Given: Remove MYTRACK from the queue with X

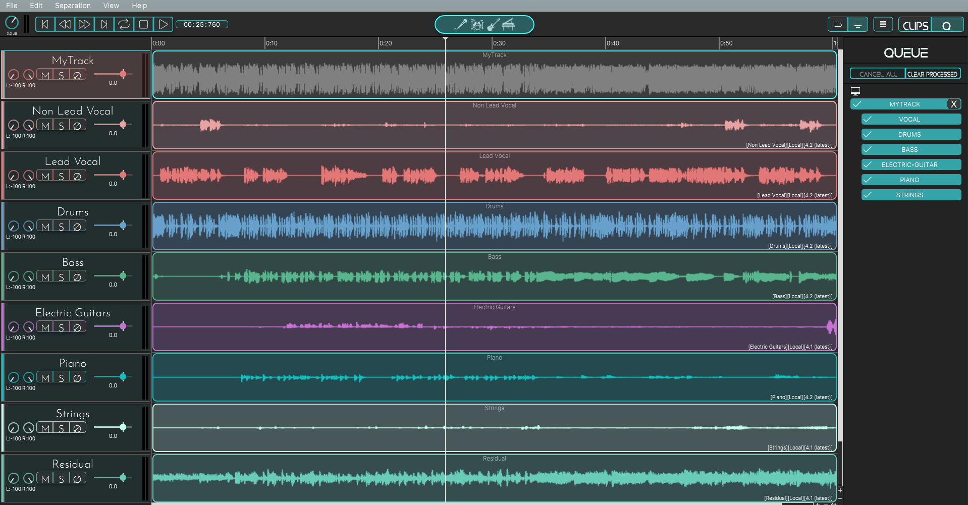Looking at the screenshot, I should [954, 104].
